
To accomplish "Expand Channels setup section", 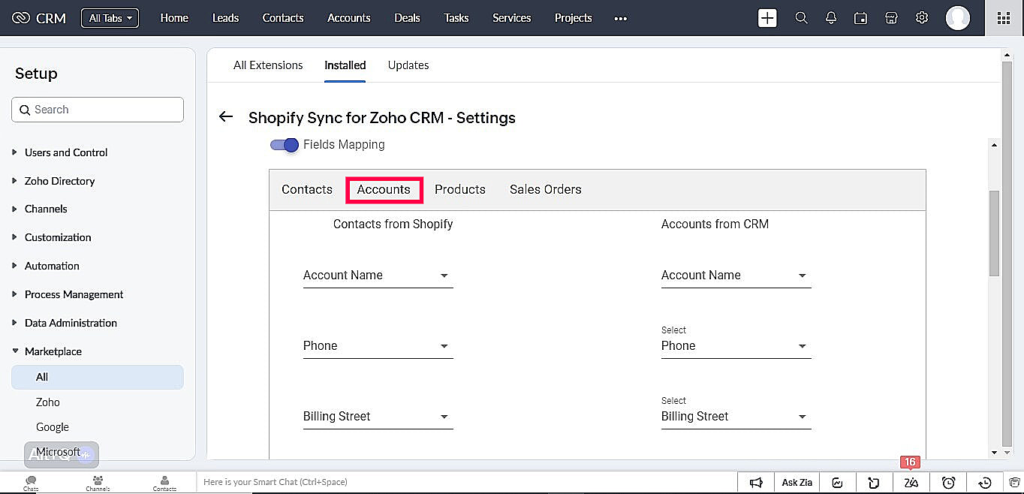I will click(46, 209).
